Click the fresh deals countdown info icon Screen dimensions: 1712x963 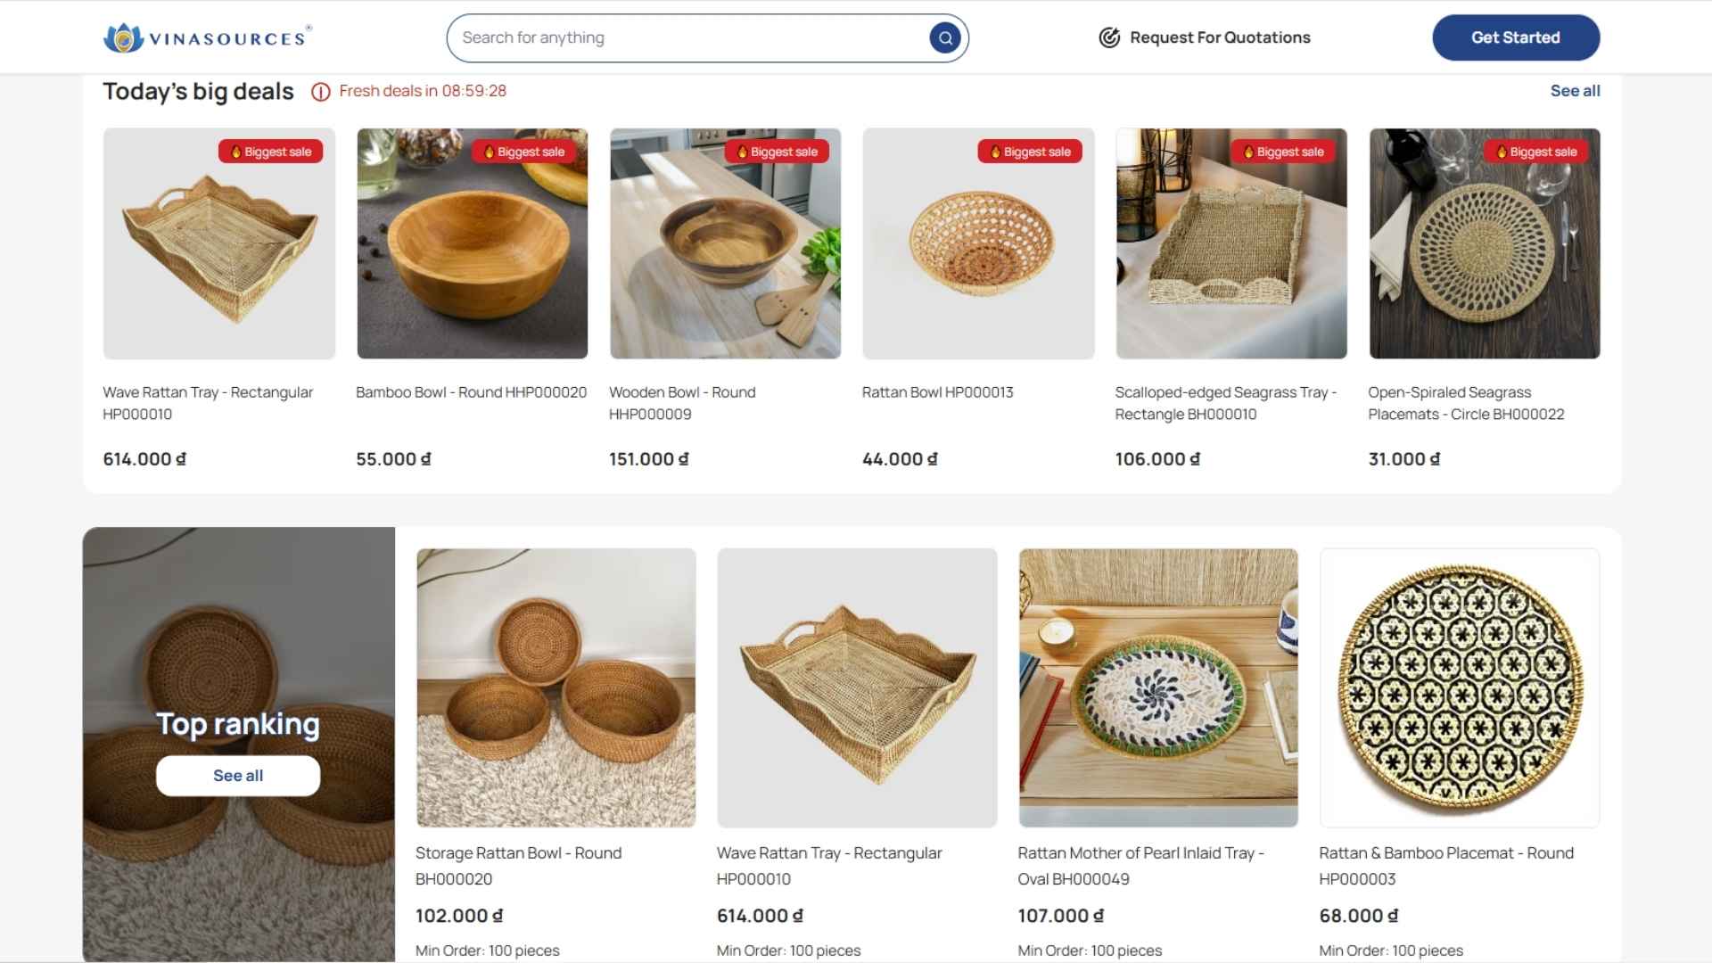point(320,92)
